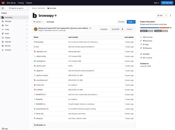The height and width of the screenshot is (130, 175).
Task: Open the setup.cfg file name
Action: click(x=40, y=114)
